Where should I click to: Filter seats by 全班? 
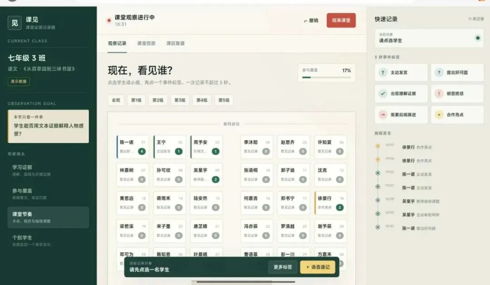116,100
